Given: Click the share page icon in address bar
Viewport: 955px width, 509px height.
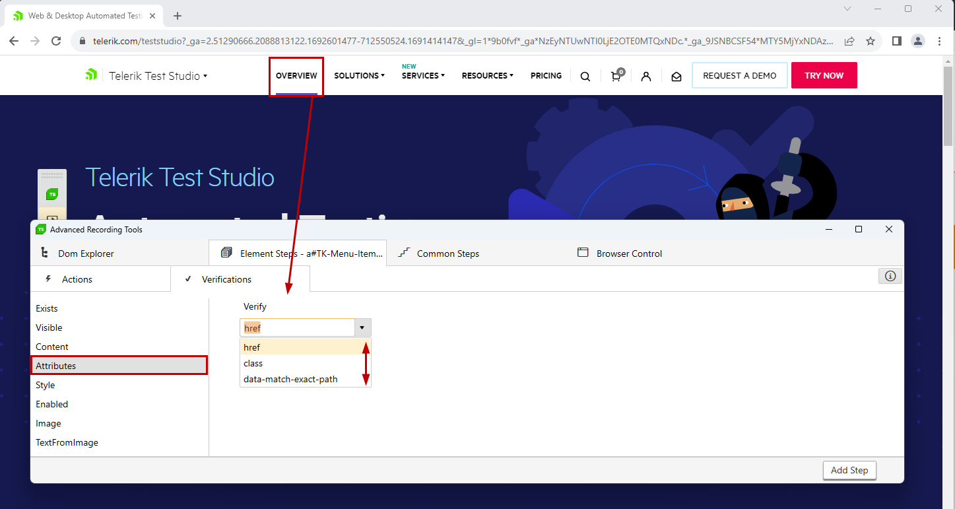Looking at the screenshot, I should coord(849,41).
